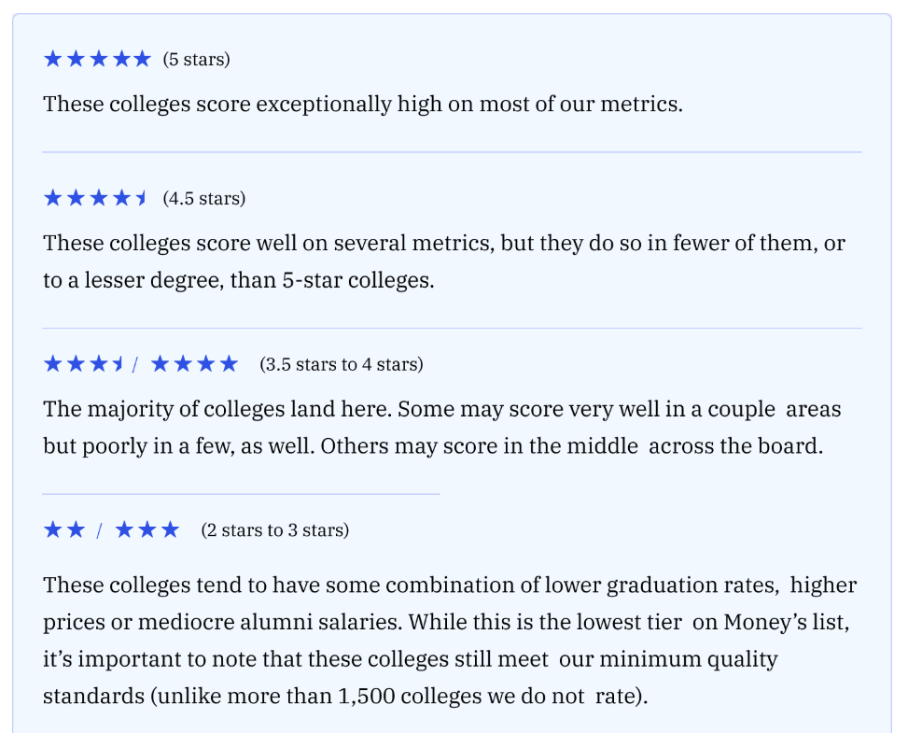Click the five-star rating icon row
This screenshot has height=733, width=908.
[x=97, y=59]
